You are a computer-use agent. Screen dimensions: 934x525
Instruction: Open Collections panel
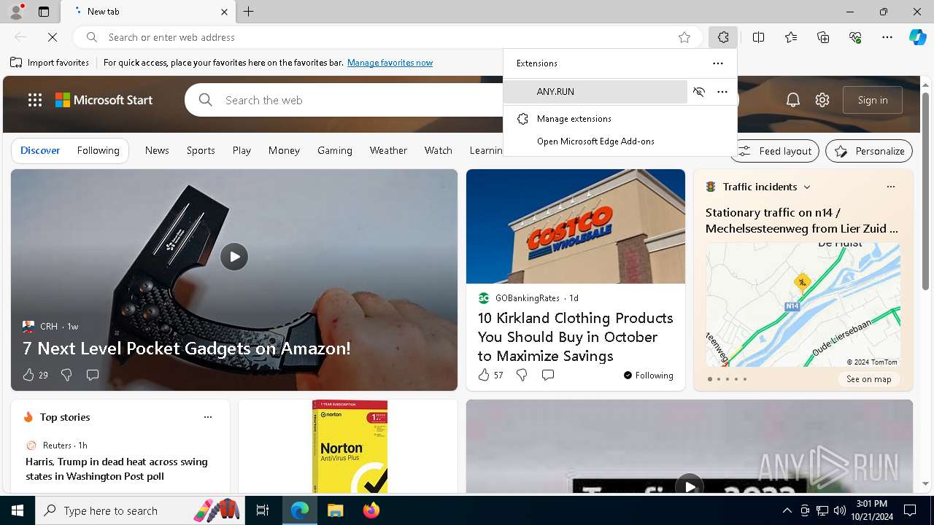(823, 37)
